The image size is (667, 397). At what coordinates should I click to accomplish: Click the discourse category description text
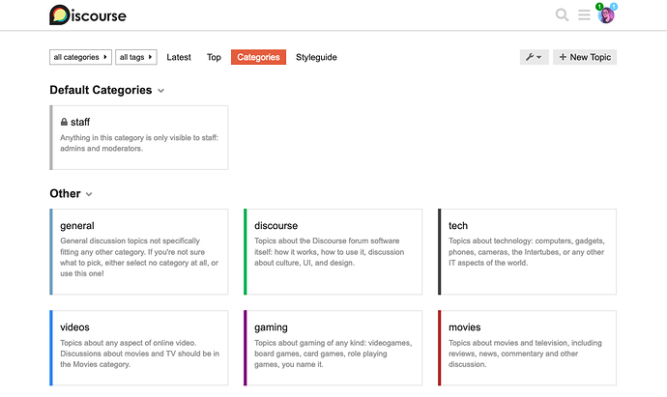pyautogui.click(x=330, y=252)
